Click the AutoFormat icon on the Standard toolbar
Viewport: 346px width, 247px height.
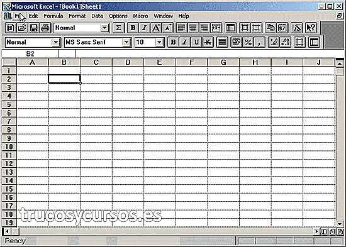230,28
